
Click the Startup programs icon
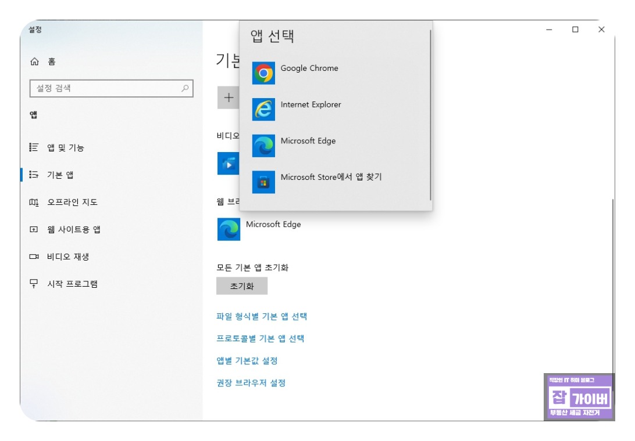tap(34, 283)
